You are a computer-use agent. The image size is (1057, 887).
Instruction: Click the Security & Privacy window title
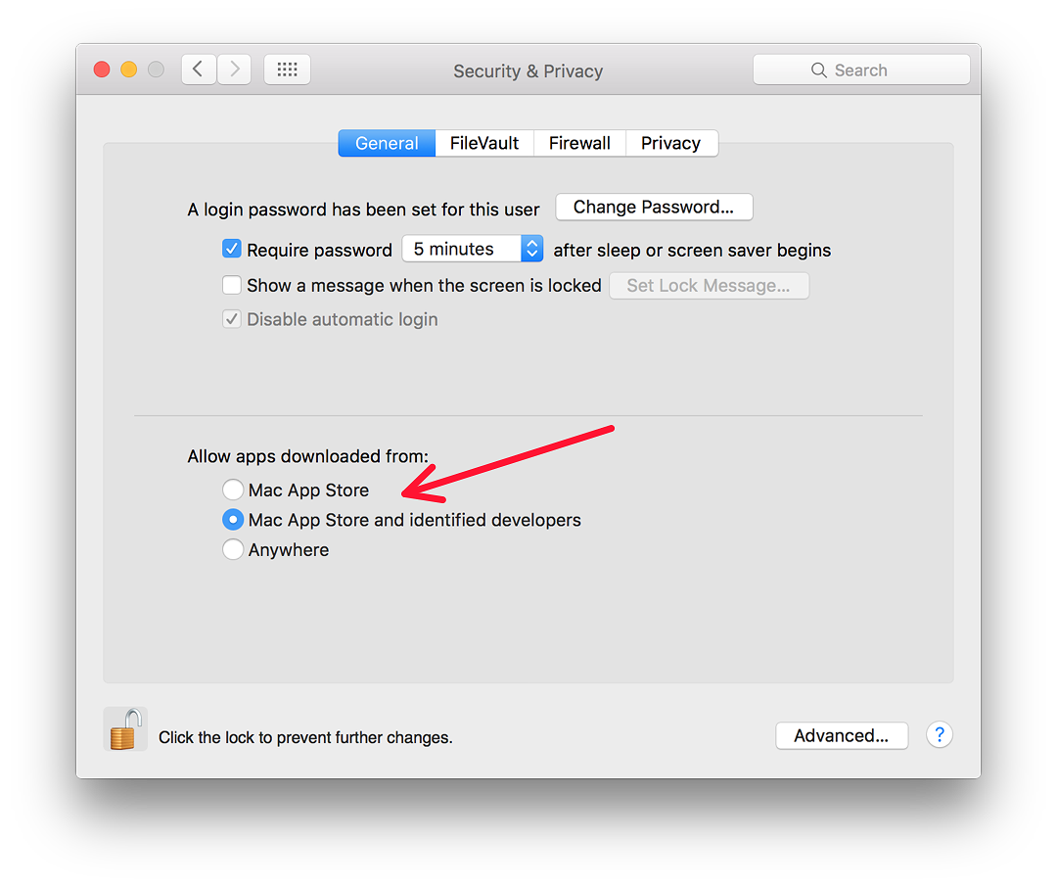tap(528, 70)
